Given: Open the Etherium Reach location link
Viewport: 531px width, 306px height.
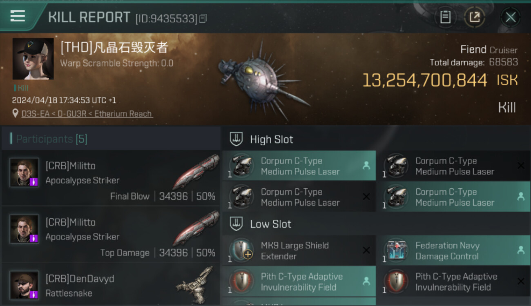Looking at the screenshot, I should (87, 114).
